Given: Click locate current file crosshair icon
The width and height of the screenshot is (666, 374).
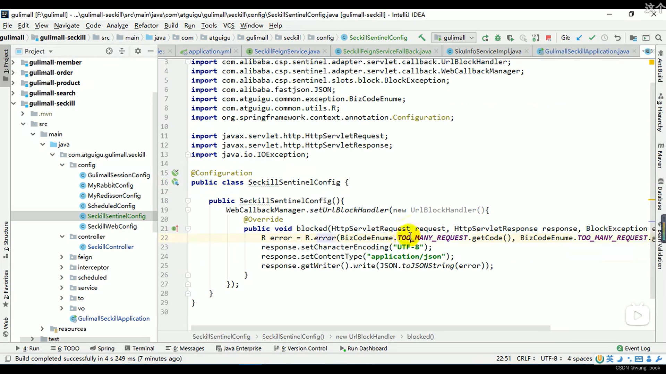Looking at the screenshot, I should pos(109,51).
